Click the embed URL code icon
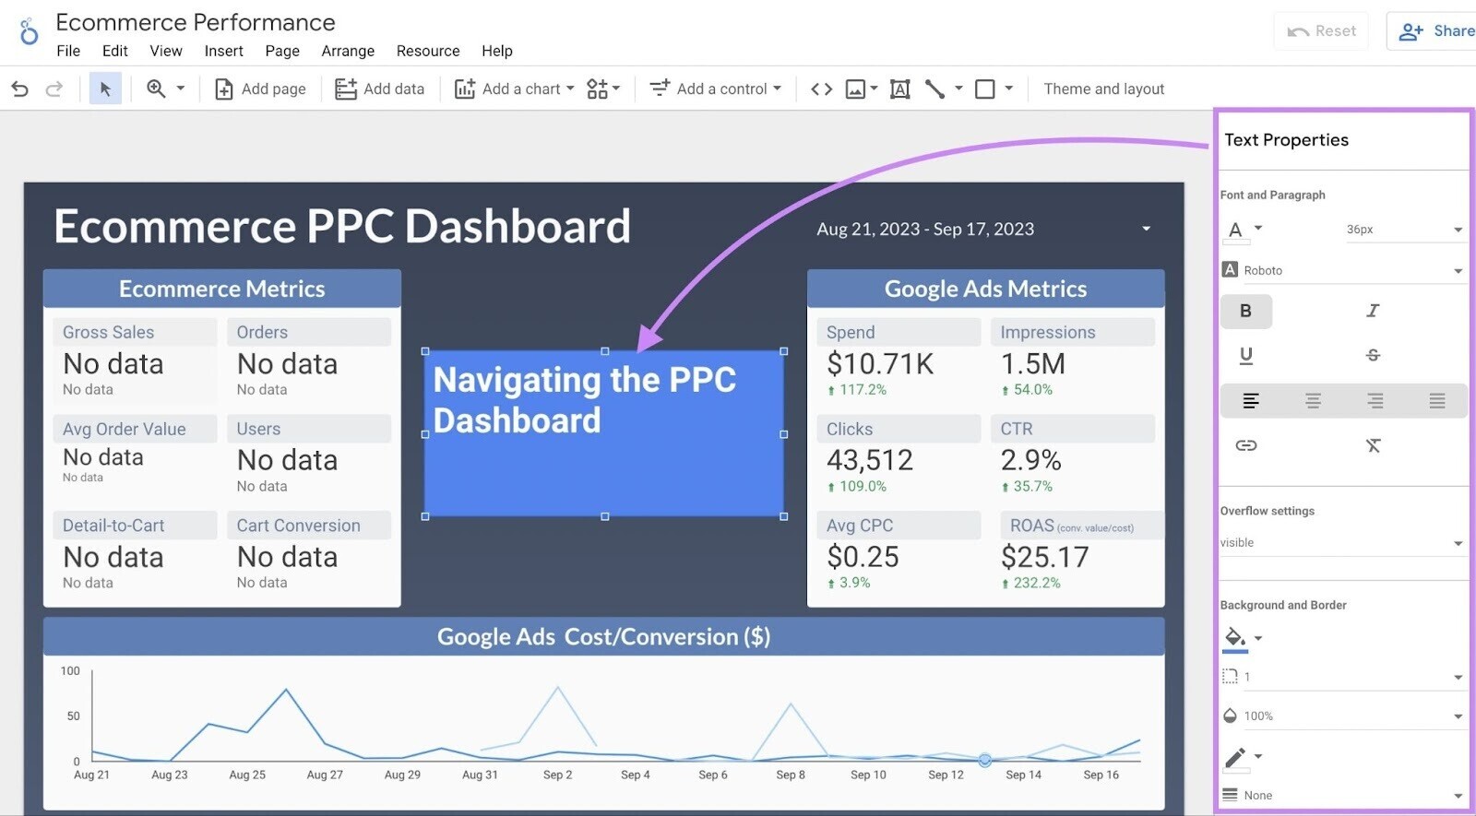This screenshot has height=816, width=1476. [821, 89]
